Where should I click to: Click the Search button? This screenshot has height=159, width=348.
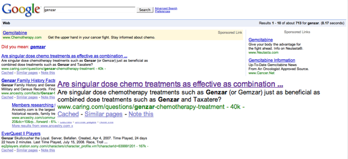click(145, 10)
